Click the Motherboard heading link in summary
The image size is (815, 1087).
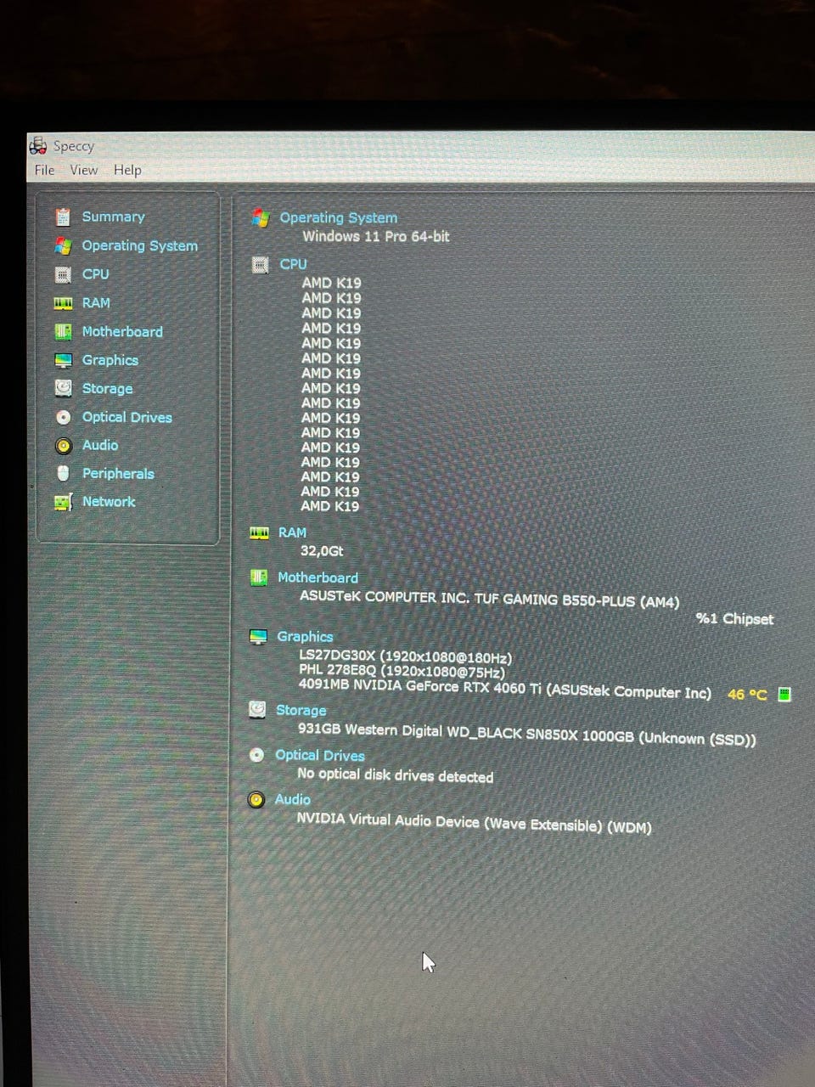[x=318, y=577]
